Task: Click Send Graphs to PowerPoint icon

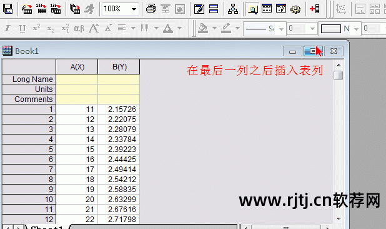Action: point(180,9)
